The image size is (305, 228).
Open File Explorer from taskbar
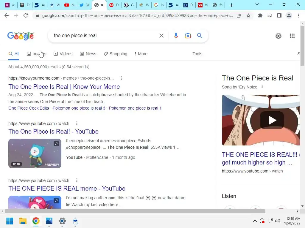tap(23, 221)
